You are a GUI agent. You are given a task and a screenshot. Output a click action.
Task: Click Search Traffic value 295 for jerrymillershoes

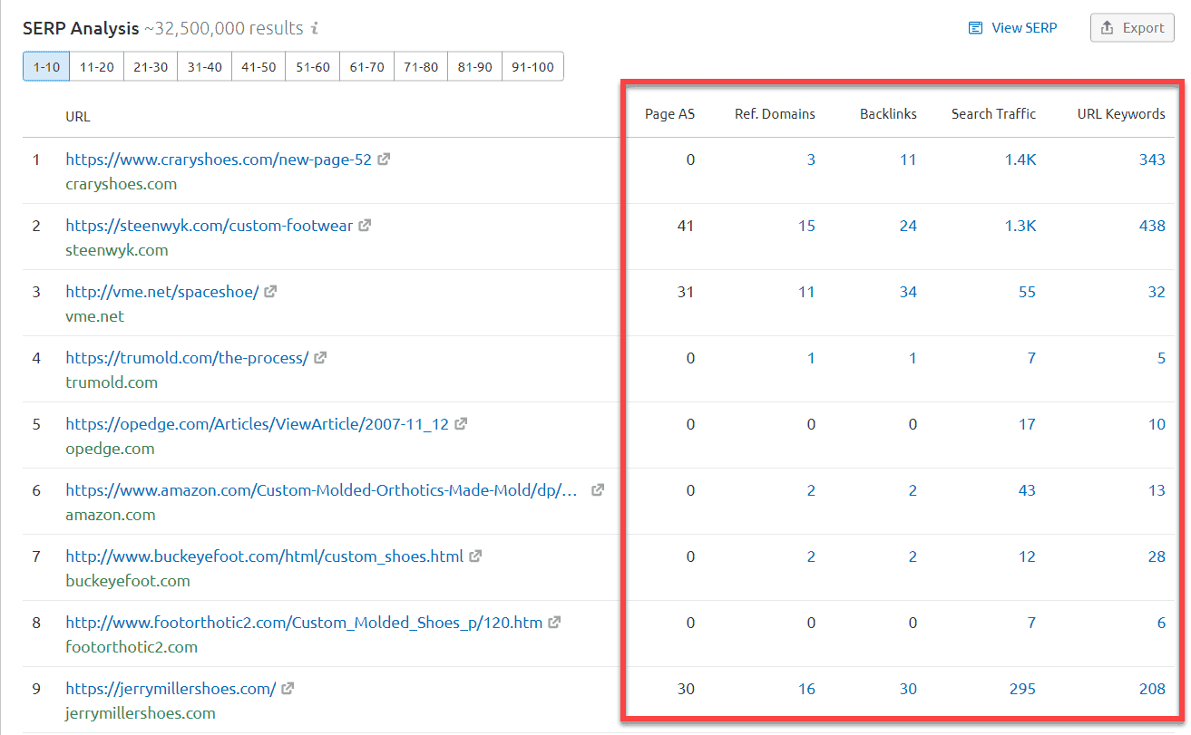[1023, 689]
